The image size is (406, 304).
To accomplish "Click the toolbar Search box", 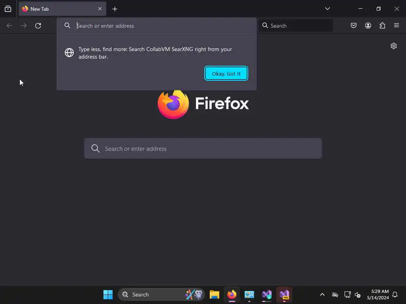I will (296, 26).
